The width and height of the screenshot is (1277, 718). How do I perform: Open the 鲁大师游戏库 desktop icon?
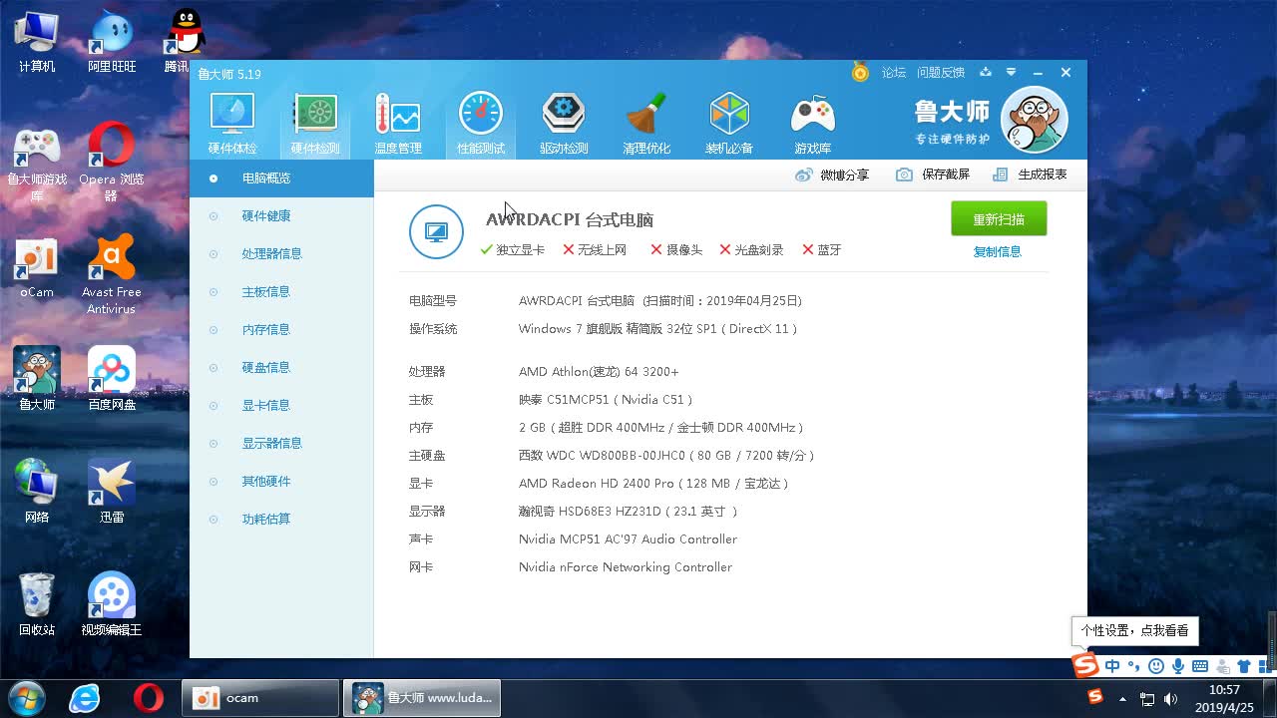(37, 165)
